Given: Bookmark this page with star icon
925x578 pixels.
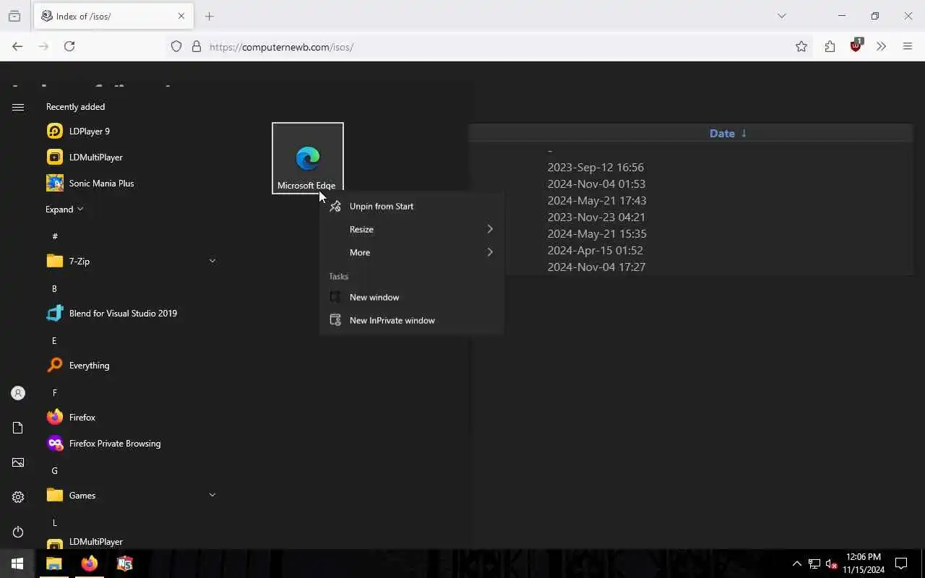Looking at the screenshot, I should (801, 46).
